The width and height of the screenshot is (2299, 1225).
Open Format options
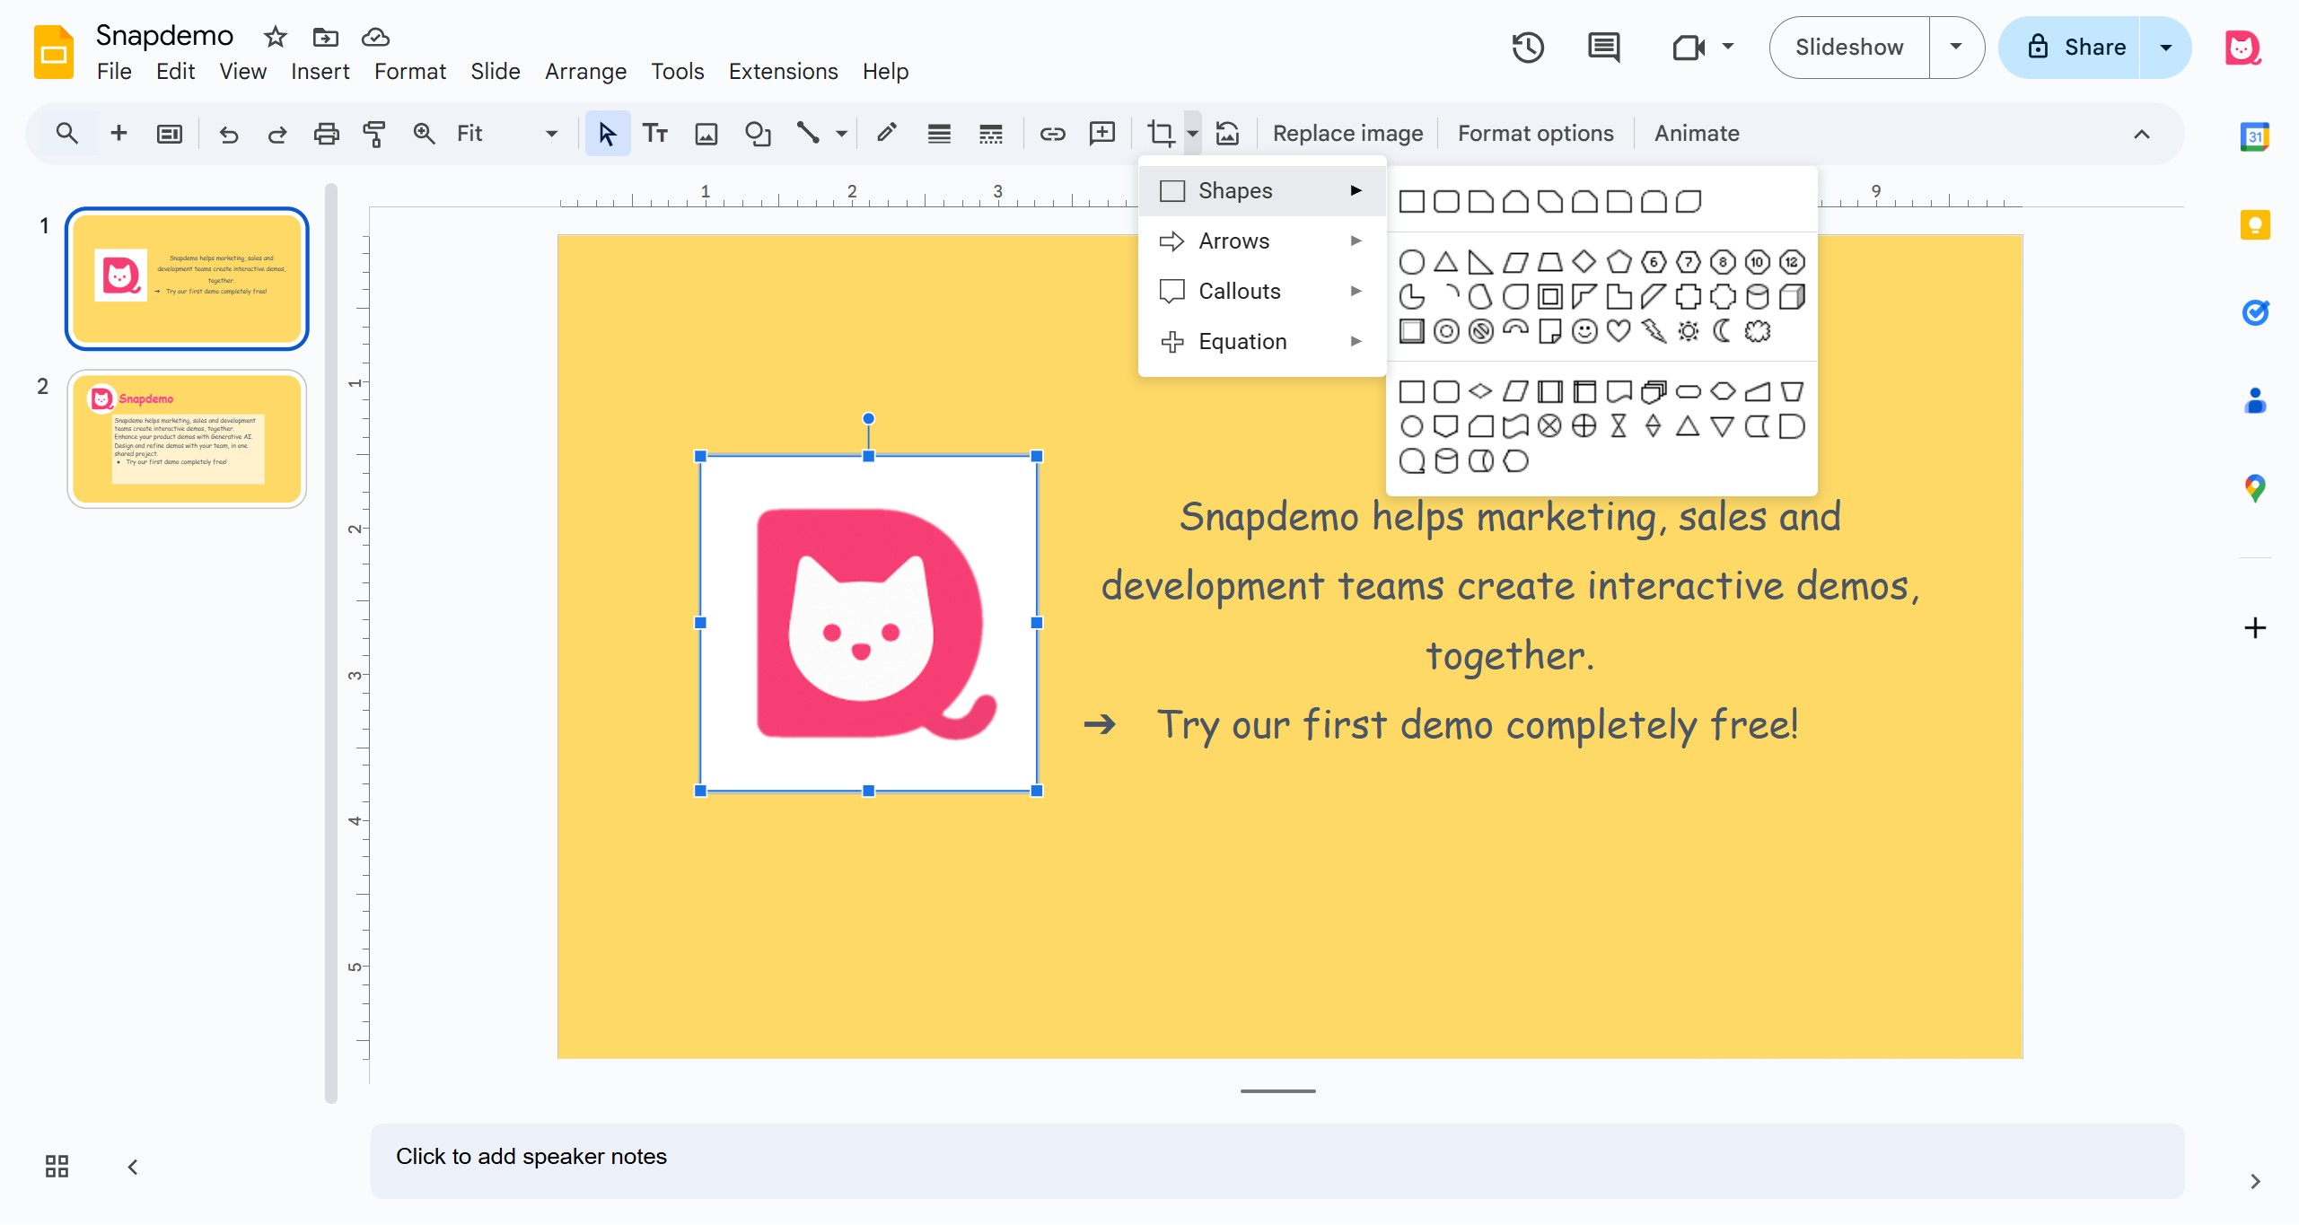1535,134
